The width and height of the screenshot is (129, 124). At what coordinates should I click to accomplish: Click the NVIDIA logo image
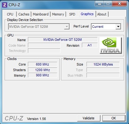coord(111,45)
